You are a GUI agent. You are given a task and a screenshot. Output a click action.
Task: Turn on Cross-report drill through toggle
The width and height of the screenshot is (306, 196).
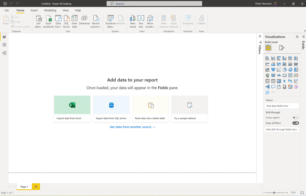296,118
